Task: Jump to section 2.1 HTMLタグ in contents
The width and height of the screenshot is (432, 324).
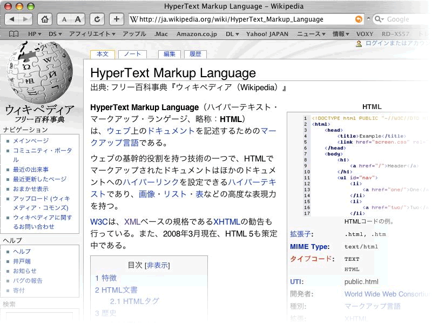Action: click(x=134, y=301)
